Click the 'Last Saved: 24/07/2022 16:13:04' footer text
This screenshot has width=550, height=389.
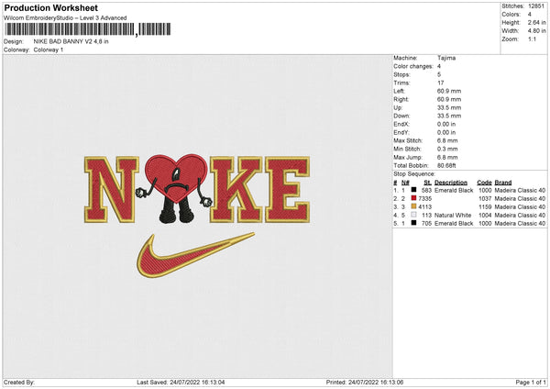click(x=181, y=383)
